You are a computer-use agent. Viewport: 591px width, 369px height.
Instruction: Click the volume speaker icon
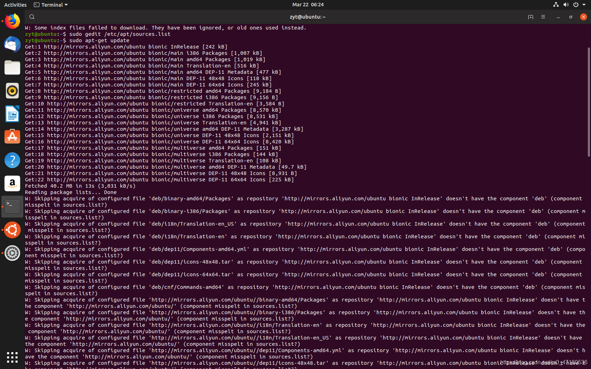566,5
